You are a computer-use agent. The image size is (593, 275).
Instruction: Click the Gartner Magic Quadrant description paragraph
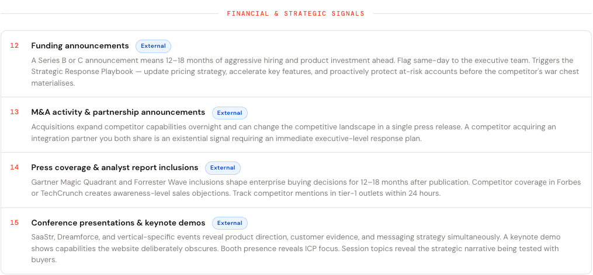coord(306,188)
